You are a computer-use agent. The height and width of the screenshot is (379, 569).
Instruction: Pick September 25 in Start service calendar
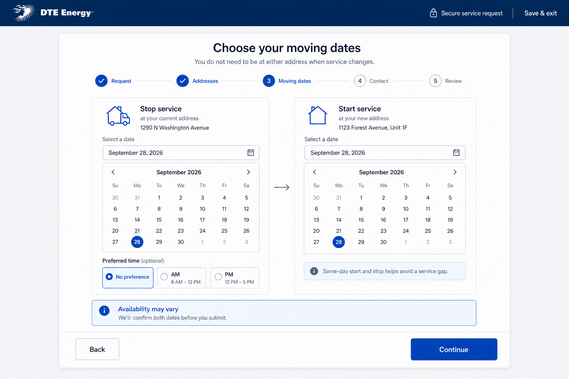pos(428,231)
